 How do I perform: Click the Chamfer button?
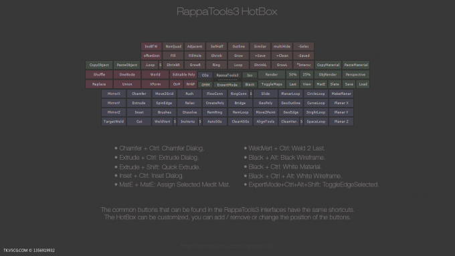pyautogui.click(x=139, y=94)
